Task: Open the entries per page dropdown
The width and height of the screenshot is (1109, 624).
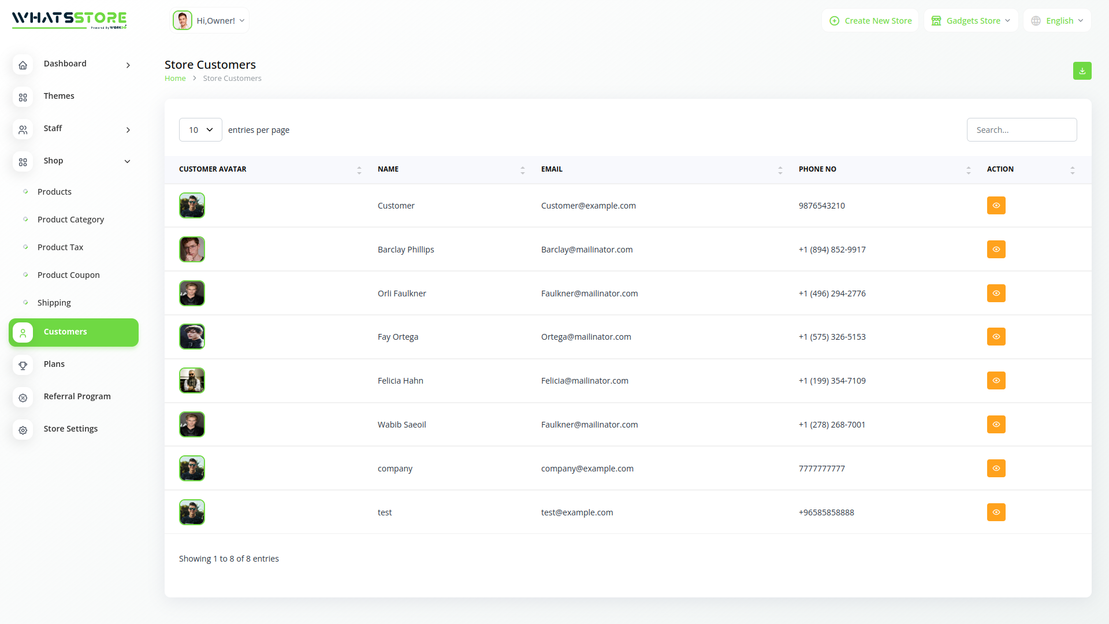Action: (x=200, y=129)
